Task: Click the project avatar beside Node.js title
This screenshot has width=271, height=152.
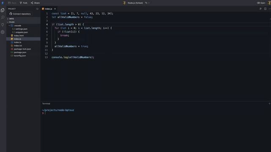Action: (x=124, y=3)
